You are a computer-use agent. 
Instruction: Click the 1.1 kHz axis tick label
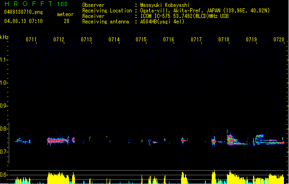point(4,60)
